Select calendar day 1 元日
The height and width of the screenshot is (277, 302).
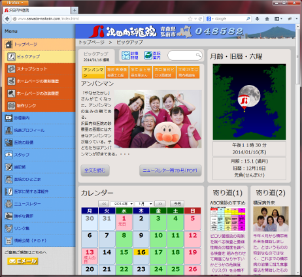click(124, 222)
